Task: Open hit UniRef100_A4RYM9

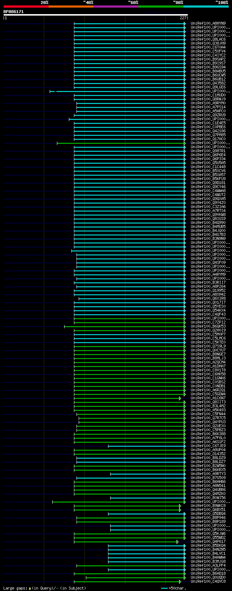Action: (x=208, y=274)
